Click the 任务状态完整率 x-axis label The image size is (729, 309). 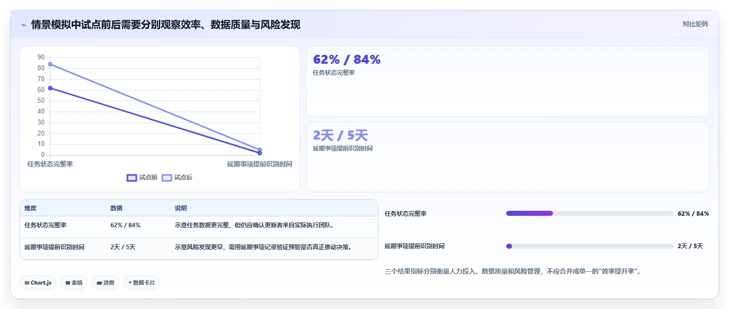pyautogui.click(x=50, y=164)
